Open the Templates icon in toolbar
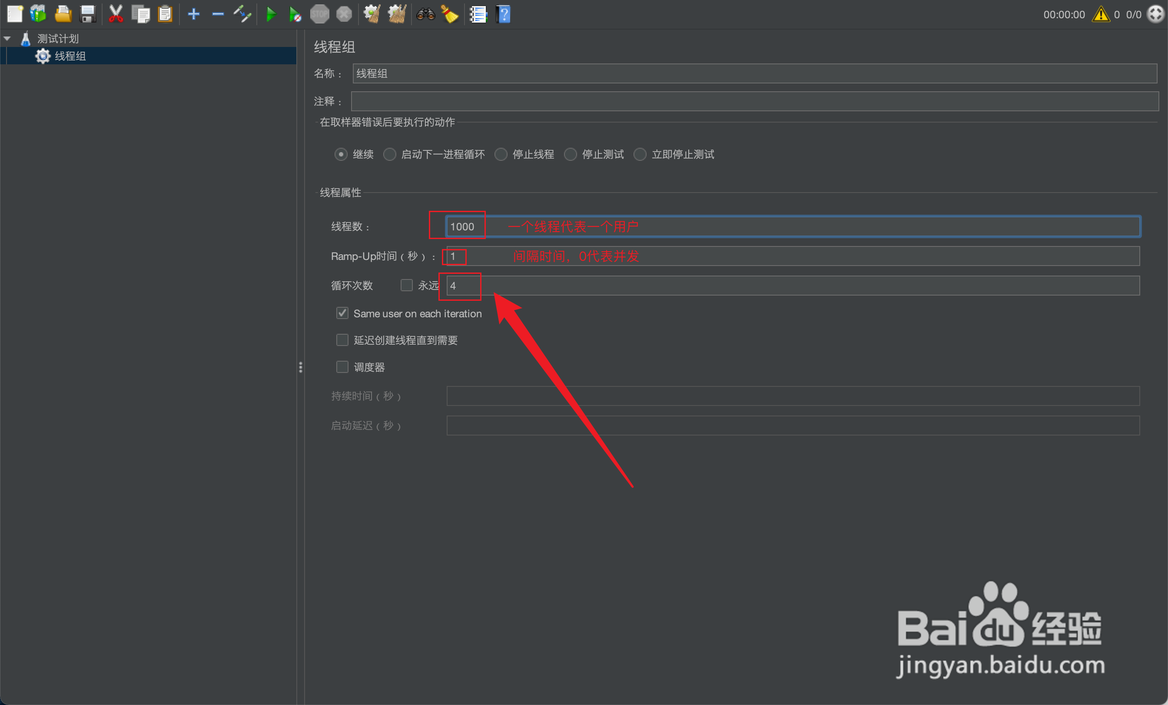 tap(38, 14)
